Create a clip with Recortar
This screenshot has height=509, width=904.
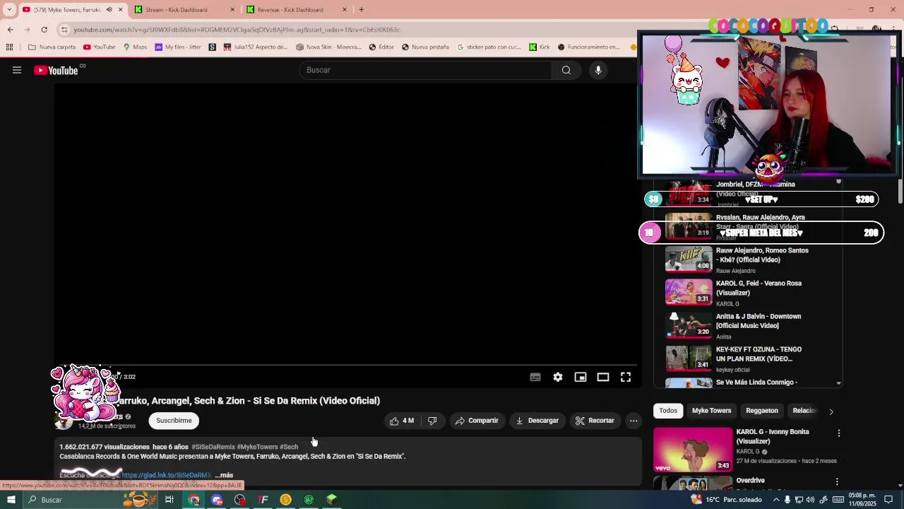point(595,421)
